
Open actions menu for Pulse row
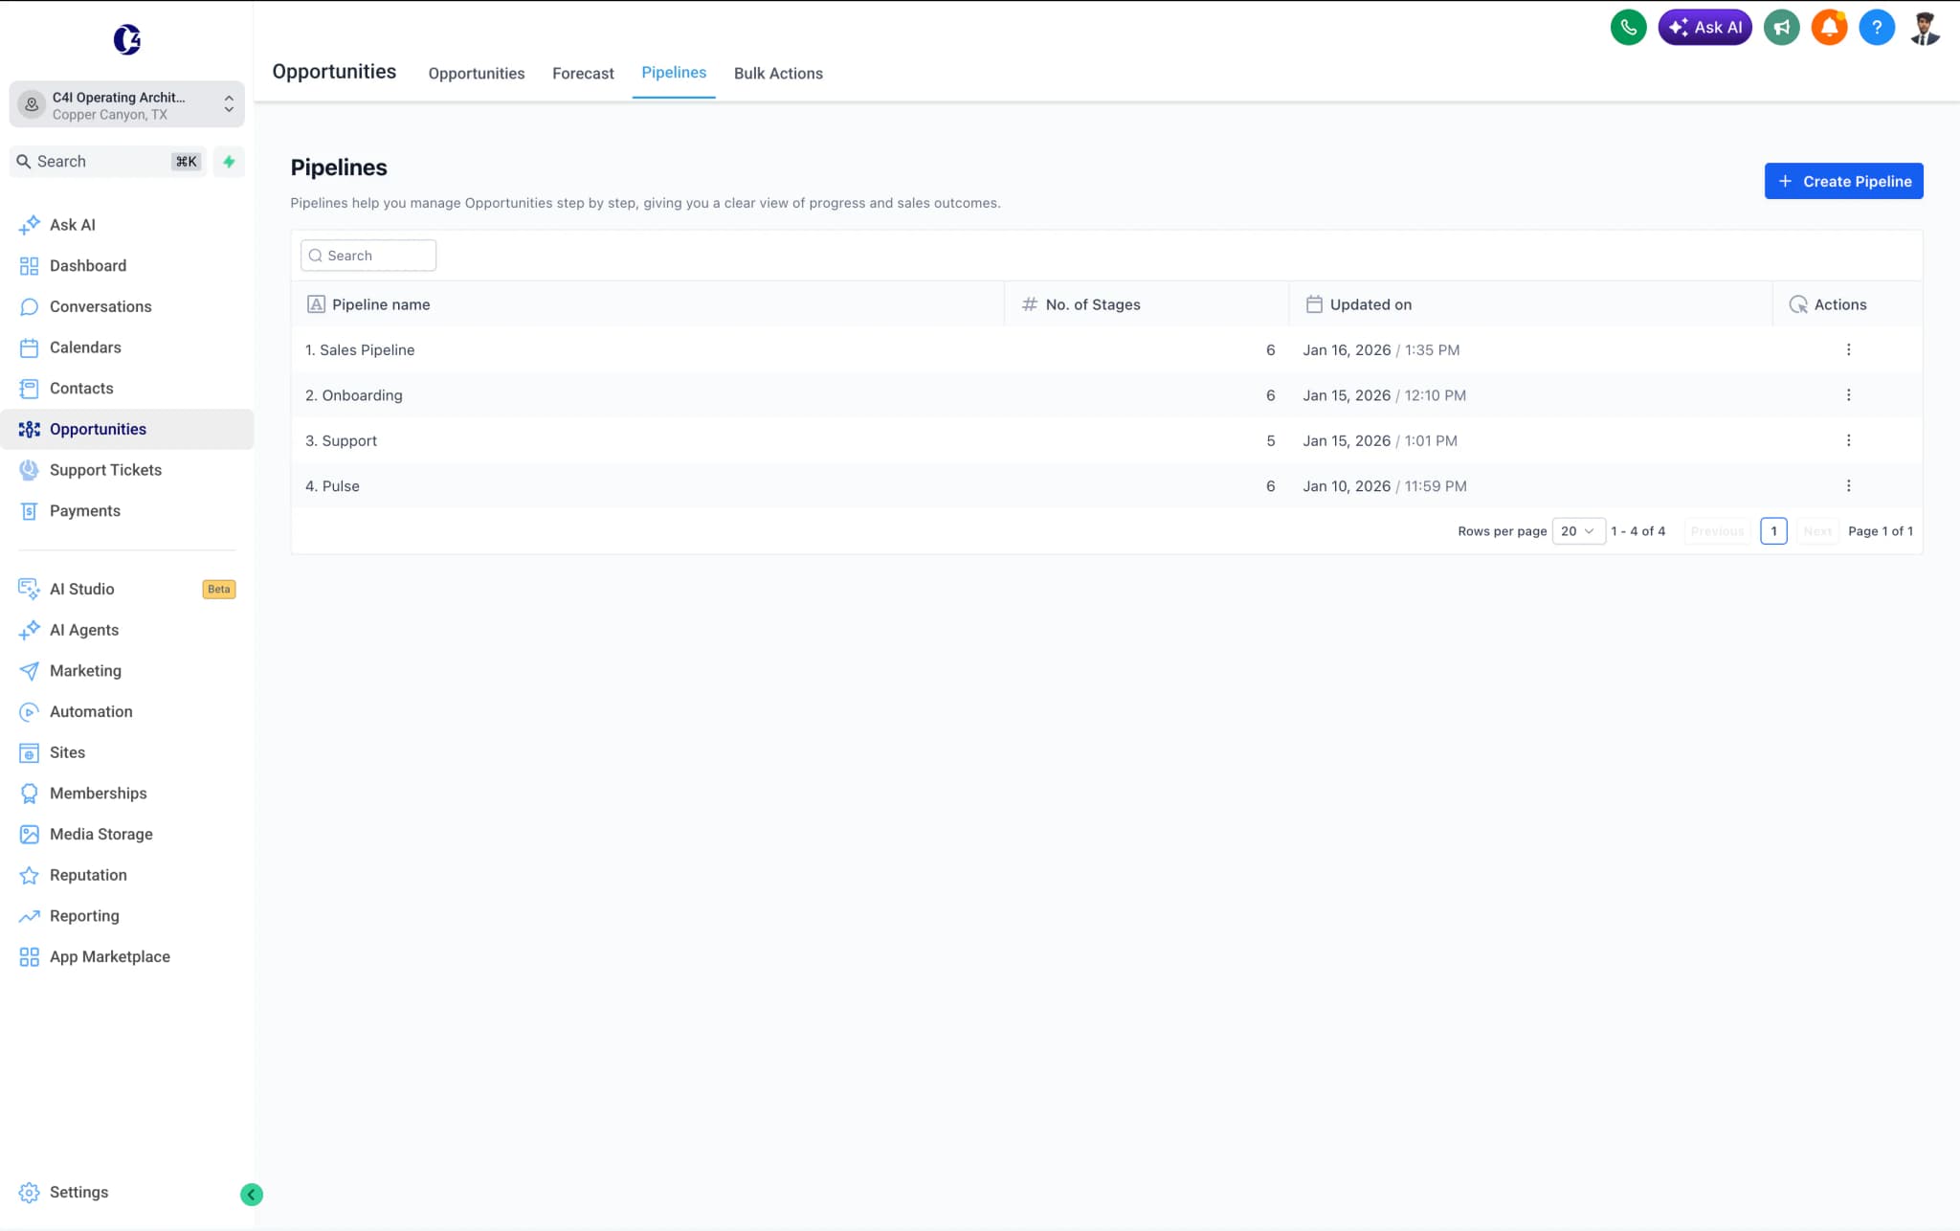coord(1848,486)
